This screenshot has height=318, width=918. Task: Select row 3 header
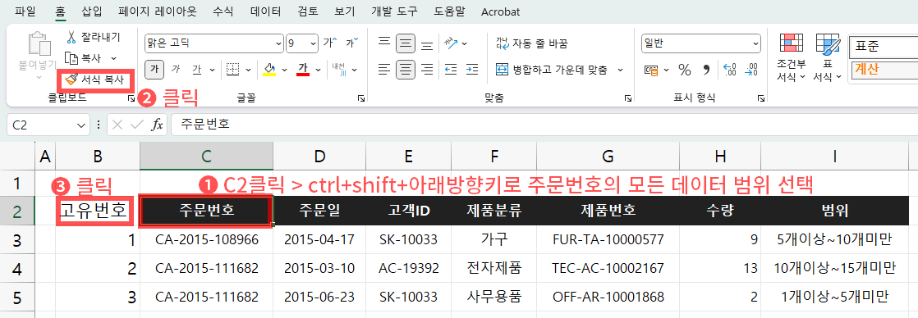coord(17,240)
